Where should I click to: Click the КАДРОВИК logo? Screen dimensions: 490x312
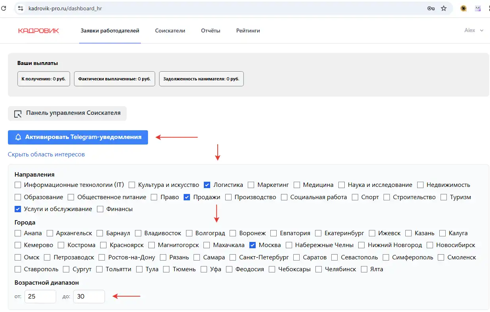38,30
